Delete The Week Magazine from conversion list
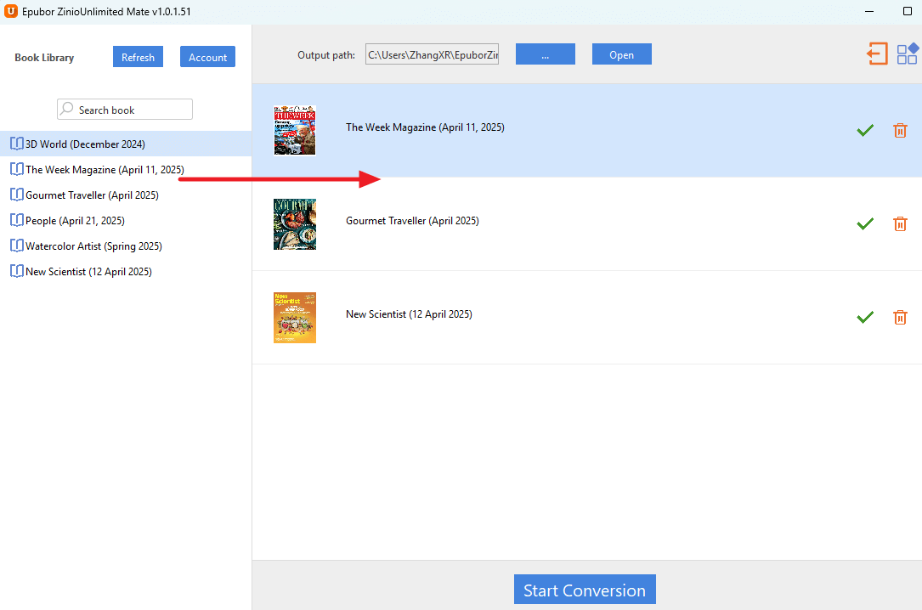This screenshot has height=610, width=922. pyautogui.click(x=900, y=131)
